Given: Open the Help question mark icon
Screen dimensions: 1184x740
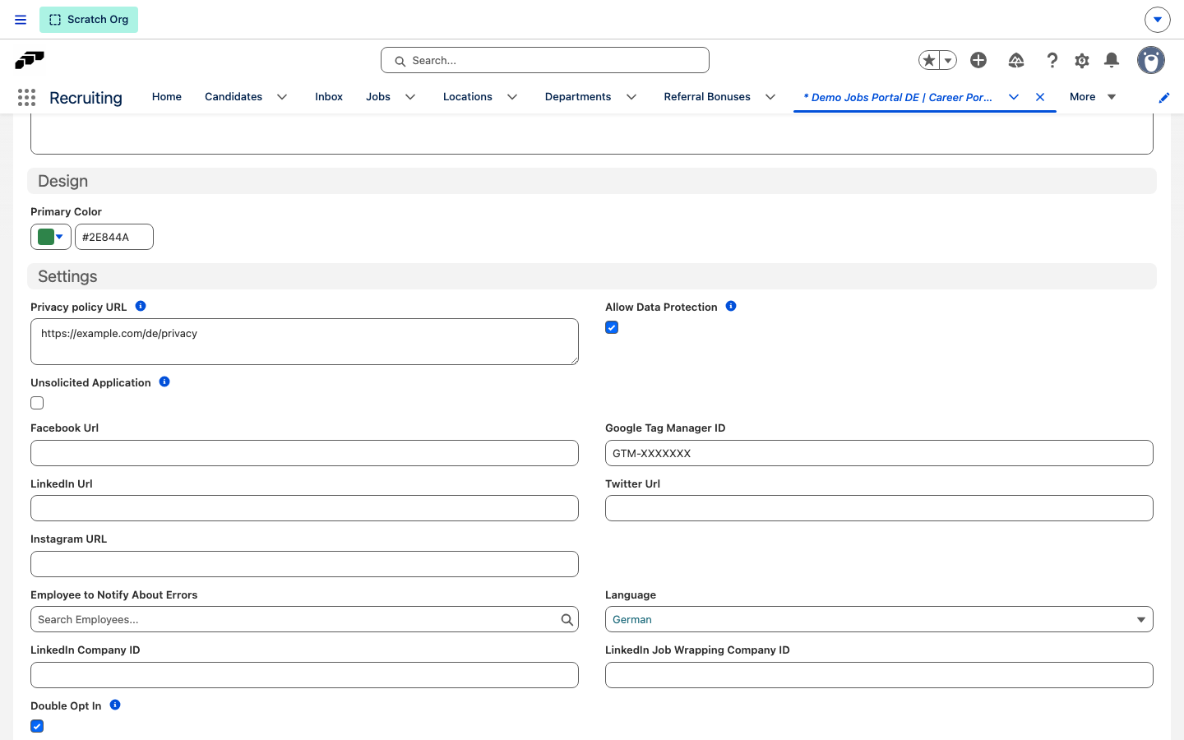Looking at the screenshot, I should [1052, 60].
